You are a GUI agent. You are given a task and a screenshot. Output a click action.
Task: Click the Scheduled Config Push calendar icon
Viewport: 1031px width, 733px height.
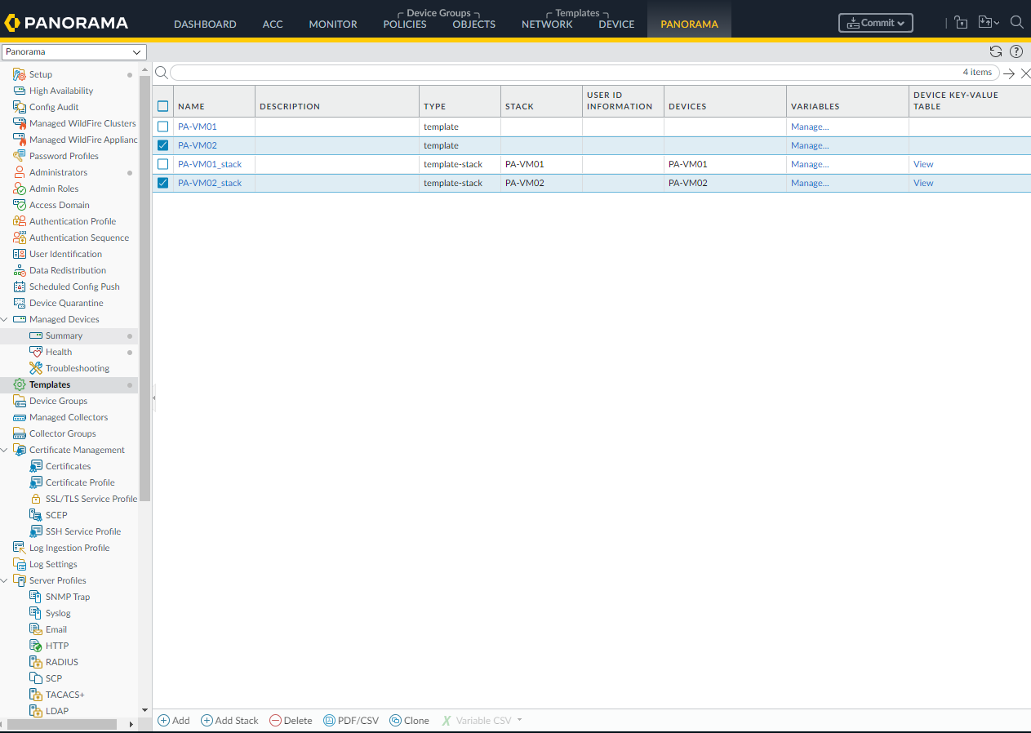(x=20, y=287)
